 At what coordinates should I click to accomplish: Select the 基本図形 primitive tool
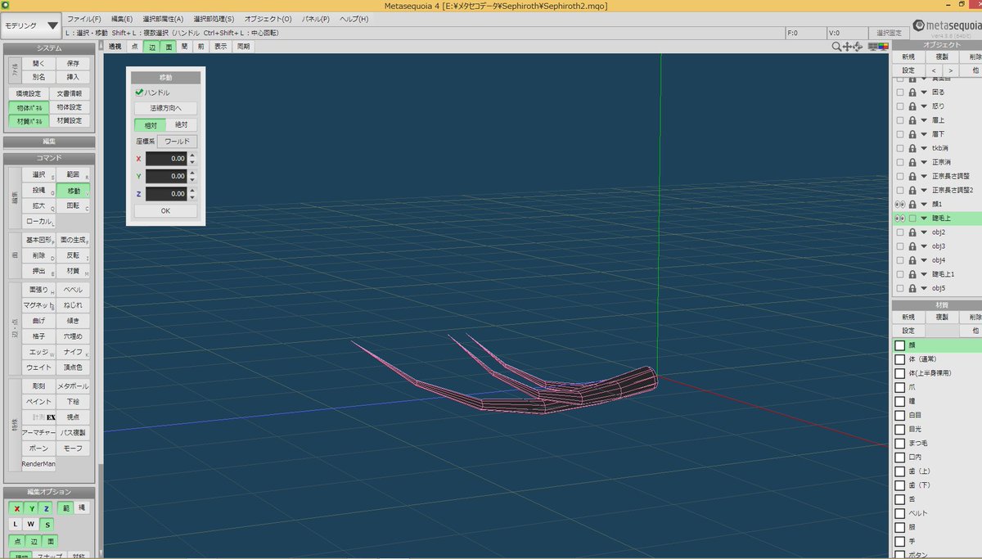coord(39,240)
